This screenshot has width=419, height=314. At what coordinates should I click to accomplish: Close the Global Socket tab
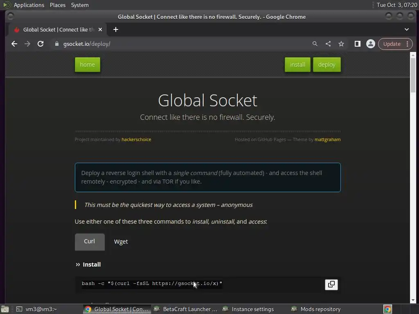click(x=100, y=29)
